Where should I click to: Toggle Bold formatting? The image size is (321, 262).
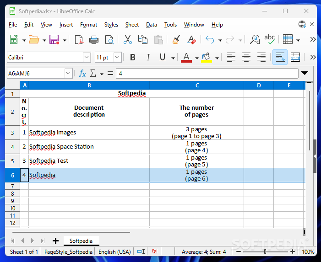coord(133,57)
